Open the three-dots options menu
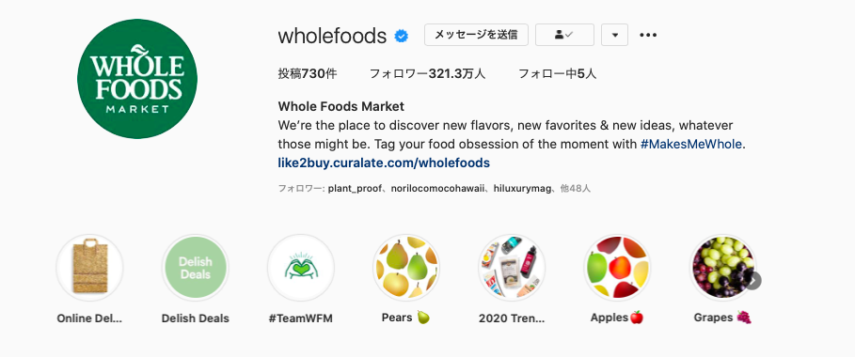The height and width of the screenshot is (357, 855). click(x=648, y=35)
